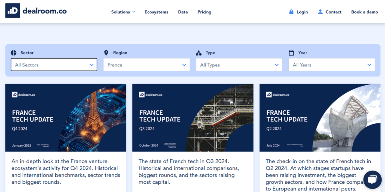Click the description starting 'An in-depth look at the France venture'
Screen dimensions: 385x192
[x=66, y=172]
